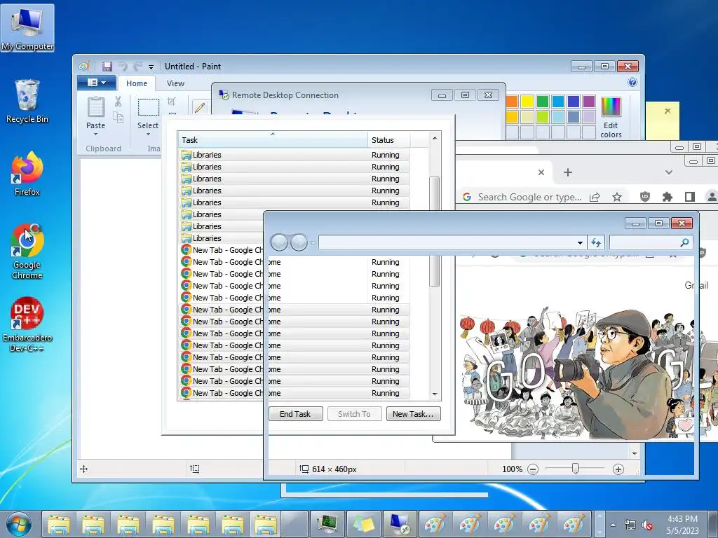Viewport: 718px width, 538px height.
Task: Click the Forward button in Explorer window
Action: click(x=299, y=242)
